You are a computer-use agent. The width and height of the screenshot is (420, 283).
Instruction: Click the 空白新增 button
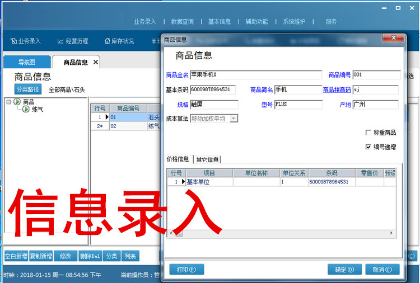(x=16, y=256)
